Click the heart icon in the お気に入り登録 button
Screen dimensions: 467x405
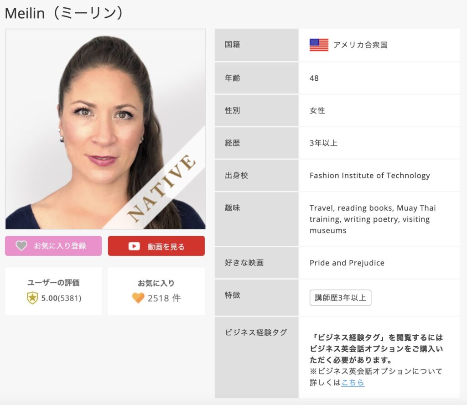pyautogui.click(x=21, y=246)
